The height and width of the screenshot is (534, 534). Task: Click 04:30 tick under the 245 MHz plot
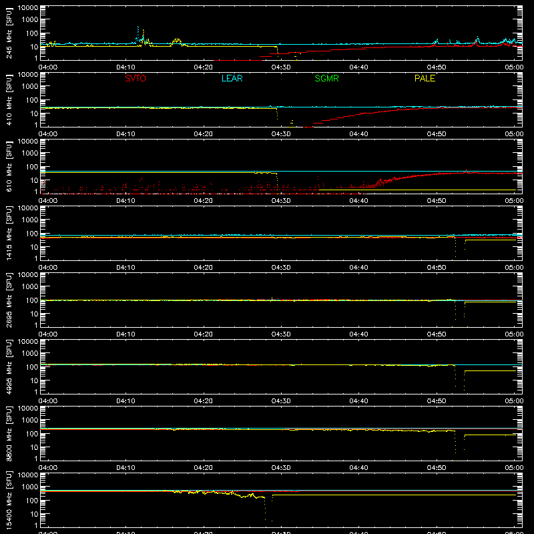(x=281, y=67)
